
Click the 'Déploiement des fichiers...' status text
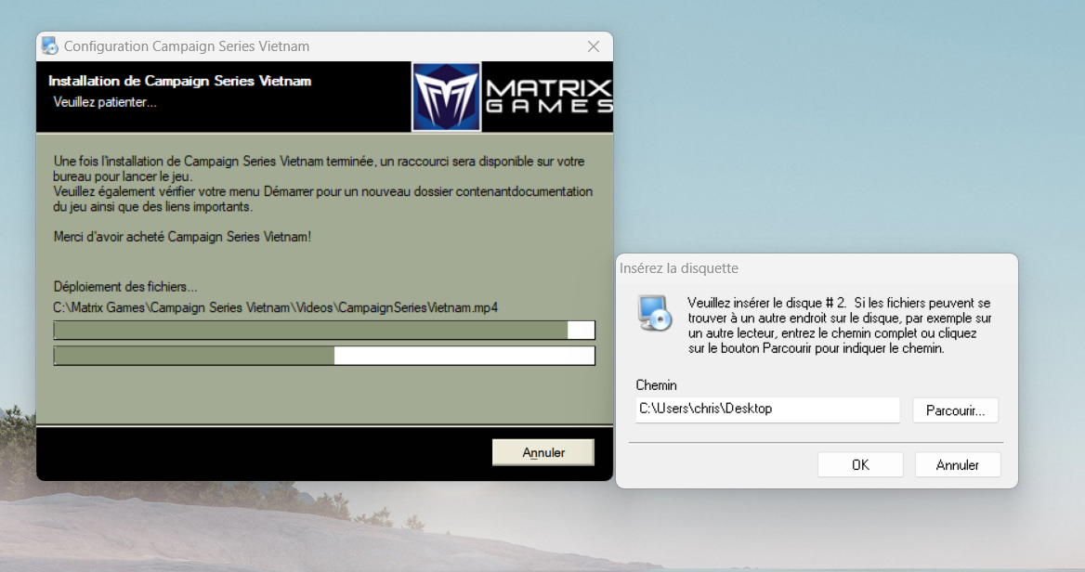[x=125, y=286]
